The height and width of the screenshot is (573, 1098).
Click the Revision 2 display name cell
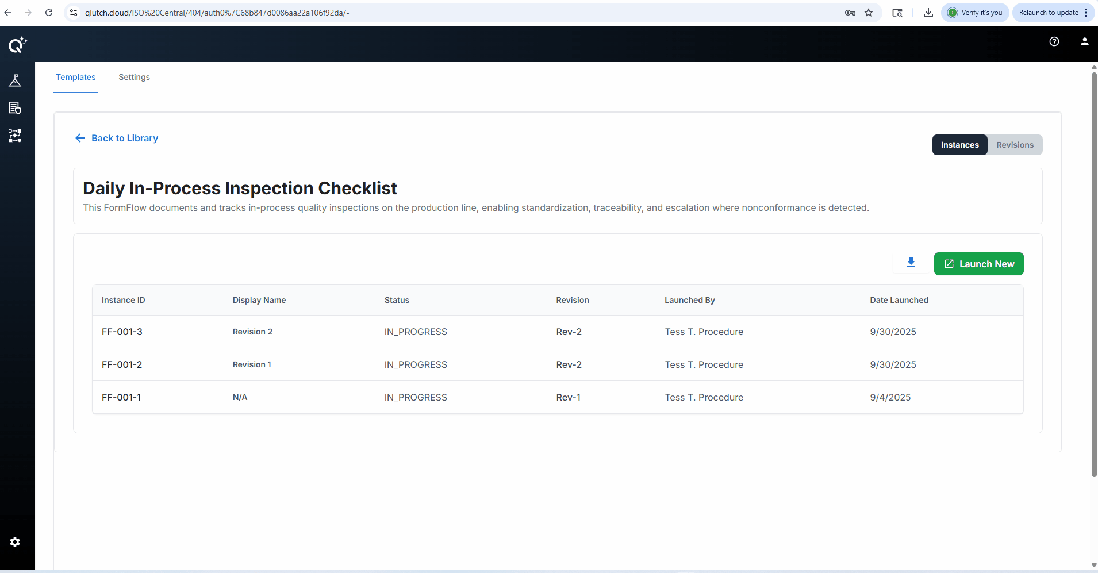pos(252,332)
